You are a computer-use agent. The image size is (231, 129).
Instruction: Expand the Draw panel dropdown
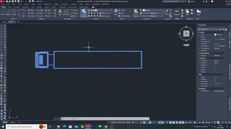pyautogui.click(x=14, y=19)
